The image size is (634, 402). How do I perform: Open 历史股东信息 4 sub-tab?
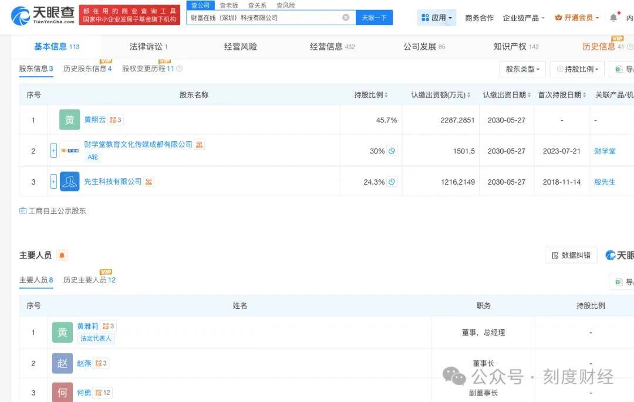[87, 69]
